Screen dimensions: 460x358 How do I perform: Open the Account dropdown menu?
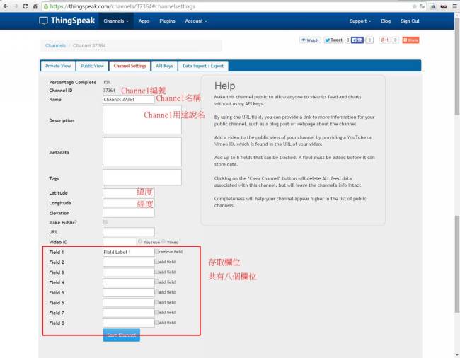click(x=195, y=21)
